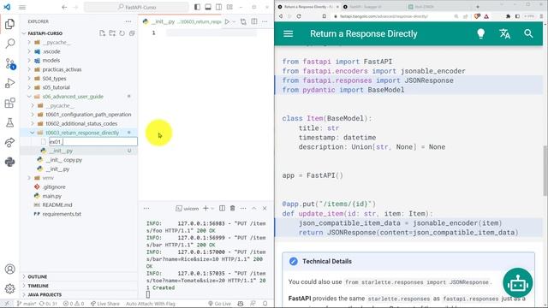Go back with editor navigation arrow

pos(64,7)
